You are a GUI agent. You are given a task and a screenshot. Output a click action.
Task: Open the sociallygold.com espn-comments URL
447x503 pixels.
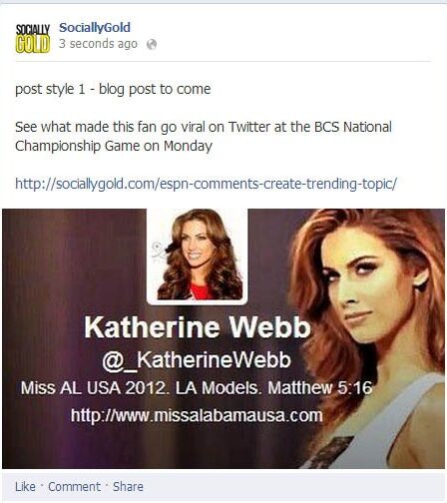[x=206, y=184]
